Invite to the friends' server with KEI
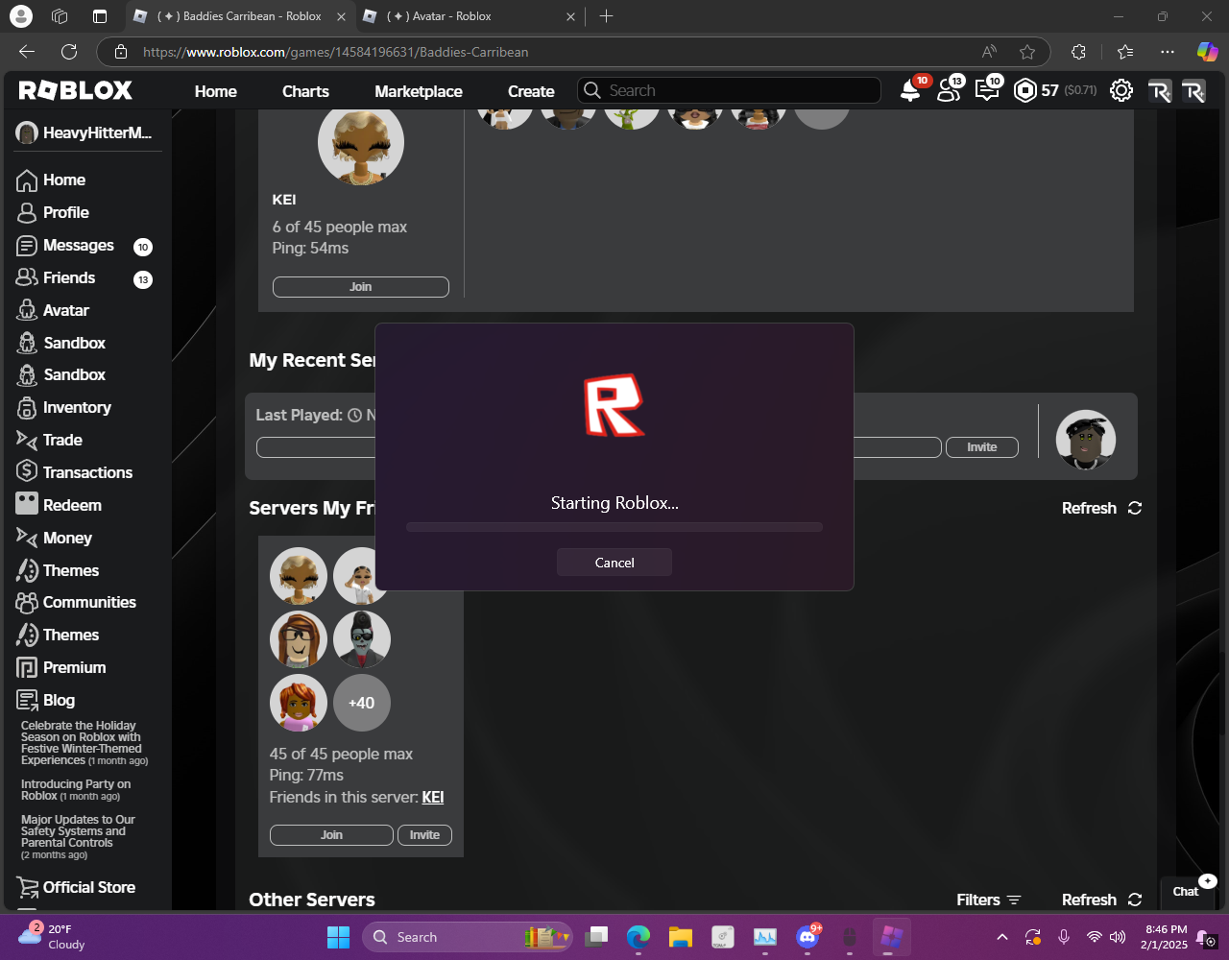 pos(424,835)
